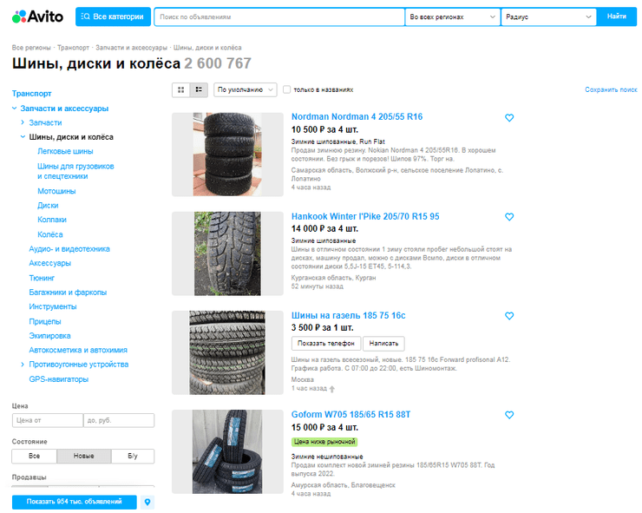
Task: Click 'Показать 954 тыс. объявлений' button
Action: [x=74, y=502]
